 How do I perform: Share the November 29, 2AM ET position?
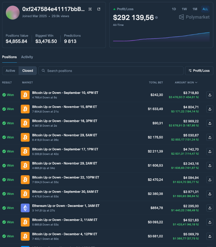210,165
